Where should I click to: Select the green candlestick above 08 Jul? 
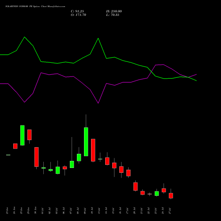pos(79,157)
